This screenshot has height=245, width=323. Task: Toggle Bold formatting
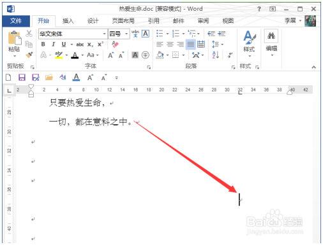click(43, 45)
